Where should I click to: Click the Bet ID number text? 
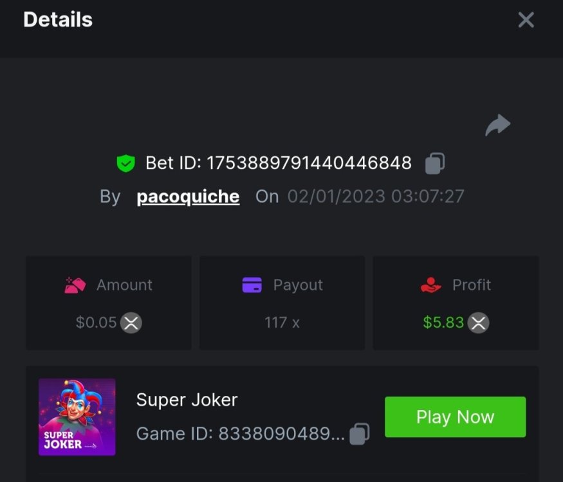tap(309, 163)
